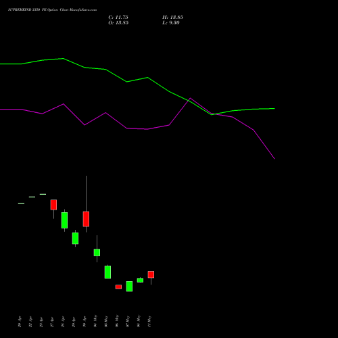Click the flat green dash candle for 23 Apr
Viewport: 338px width, 338px height.
43,194
